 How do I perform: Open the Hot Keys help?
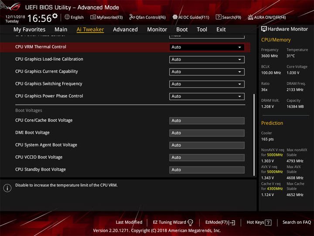259,222
